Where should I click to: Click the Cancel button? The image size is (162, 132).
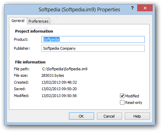pyautogui.click(x=109, y=116)
